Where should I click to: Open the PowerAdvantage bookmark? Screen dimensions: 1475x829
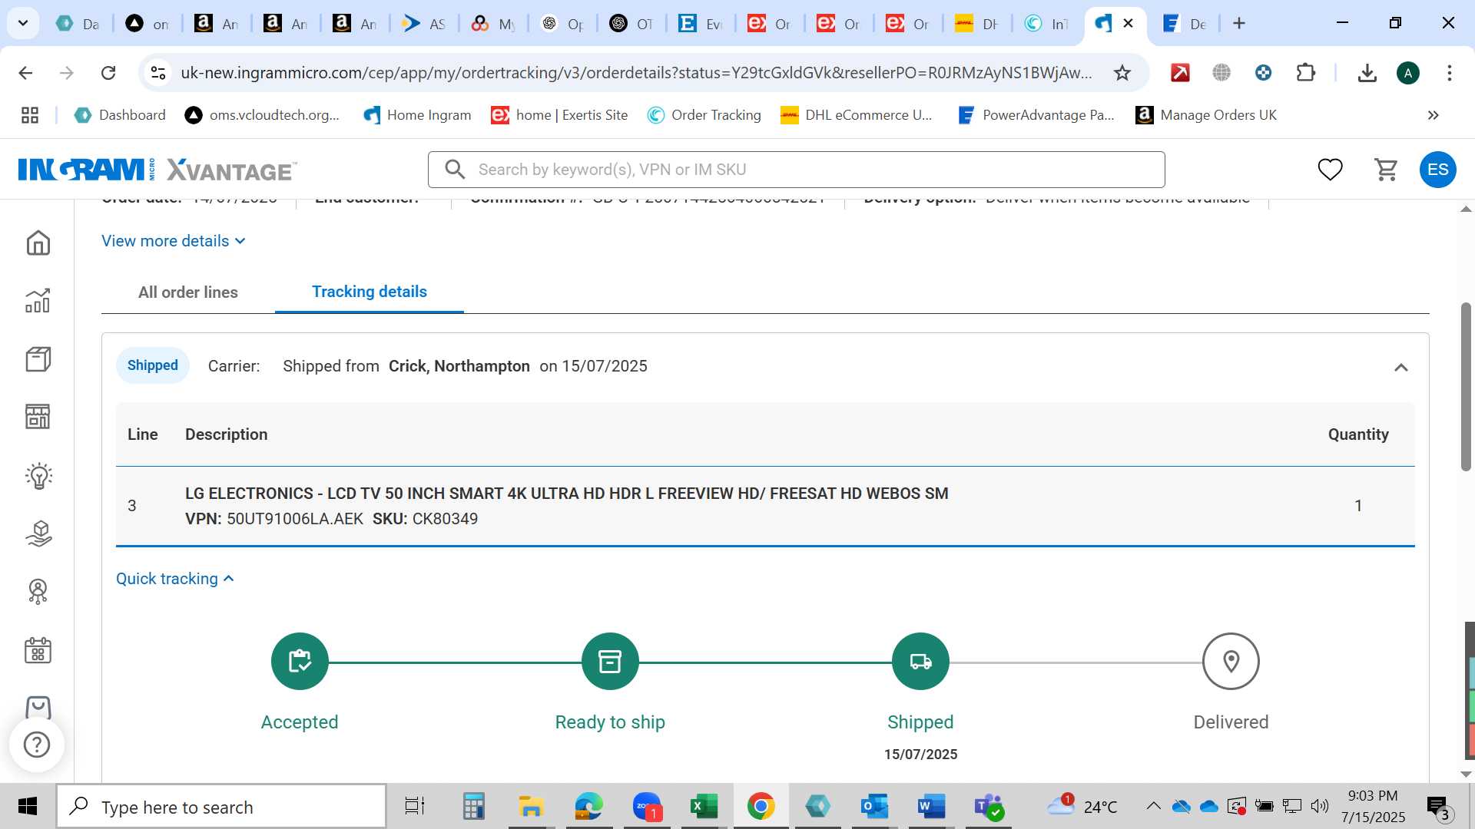(x=1036, y=115)
